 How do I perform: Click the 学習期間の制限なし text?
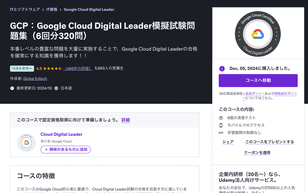click(x=244, y=133)
